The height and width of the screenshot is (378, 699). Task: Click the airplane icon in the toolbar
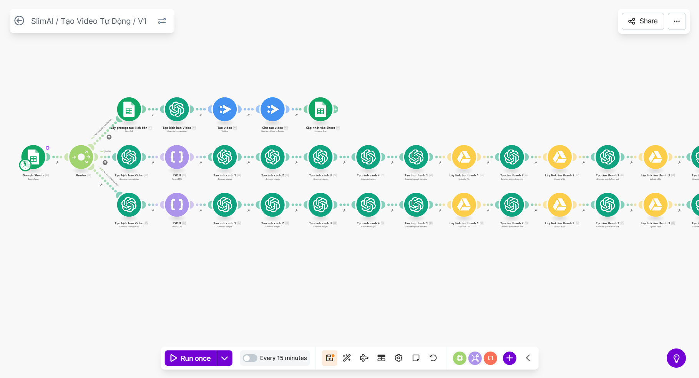364,358
